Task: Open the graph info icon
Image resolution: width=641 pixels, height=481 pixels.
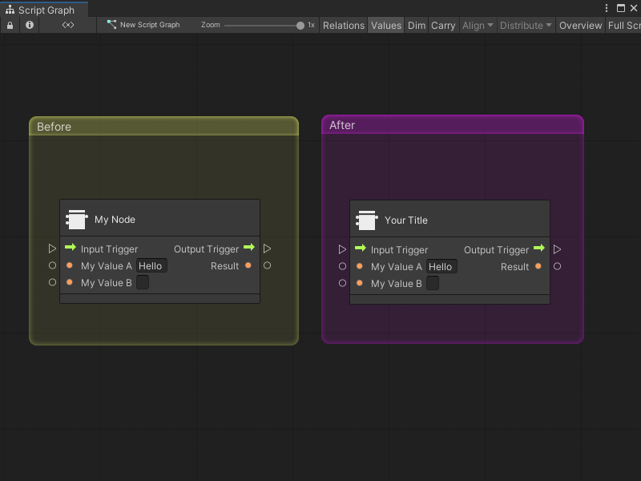Action: tap(30, 26)
